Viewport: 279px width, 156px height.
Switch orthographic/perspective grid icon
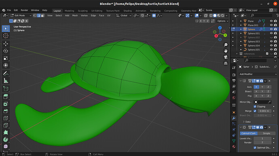tap(226, 63)
